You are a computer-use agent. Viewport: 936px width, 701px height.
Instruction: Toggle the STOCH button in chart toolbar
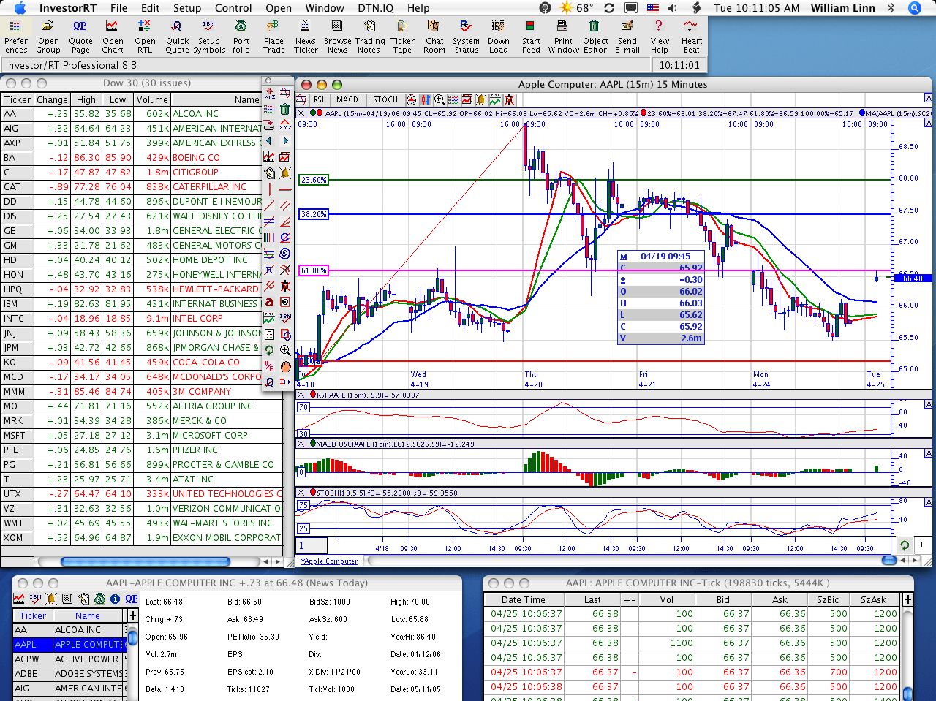(385, 100)
